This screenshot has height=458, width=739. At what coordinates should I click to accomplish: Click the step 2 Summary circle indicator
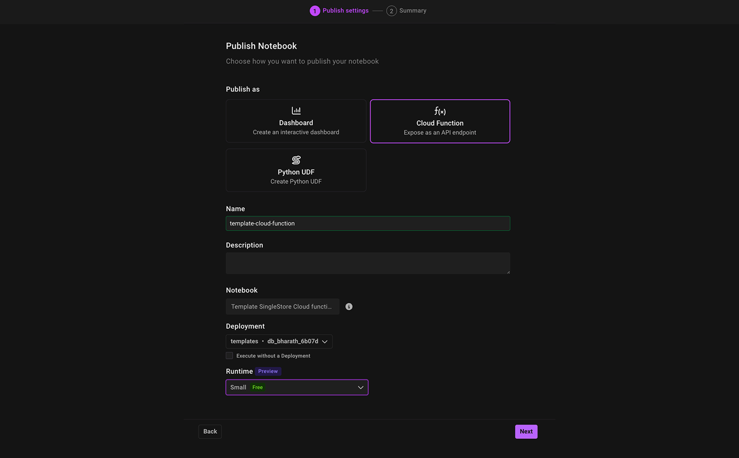click(x=391, y=10)
